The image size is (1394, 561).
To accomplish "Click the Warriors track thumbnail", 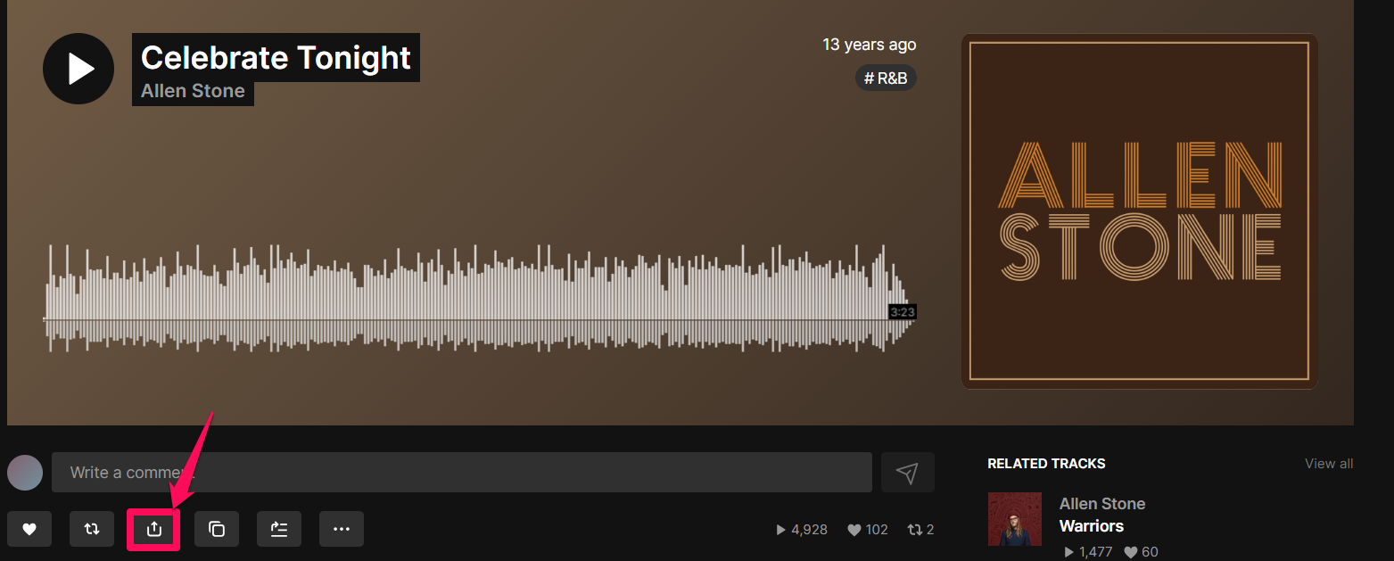I will 1015,519.
